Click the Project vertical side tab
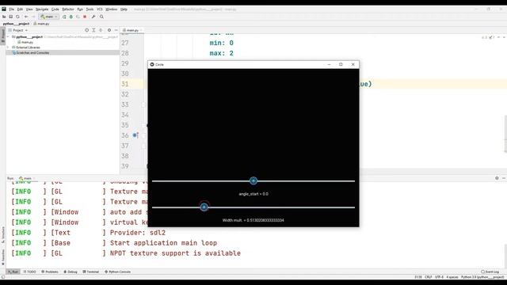 (x=3, y=35)
